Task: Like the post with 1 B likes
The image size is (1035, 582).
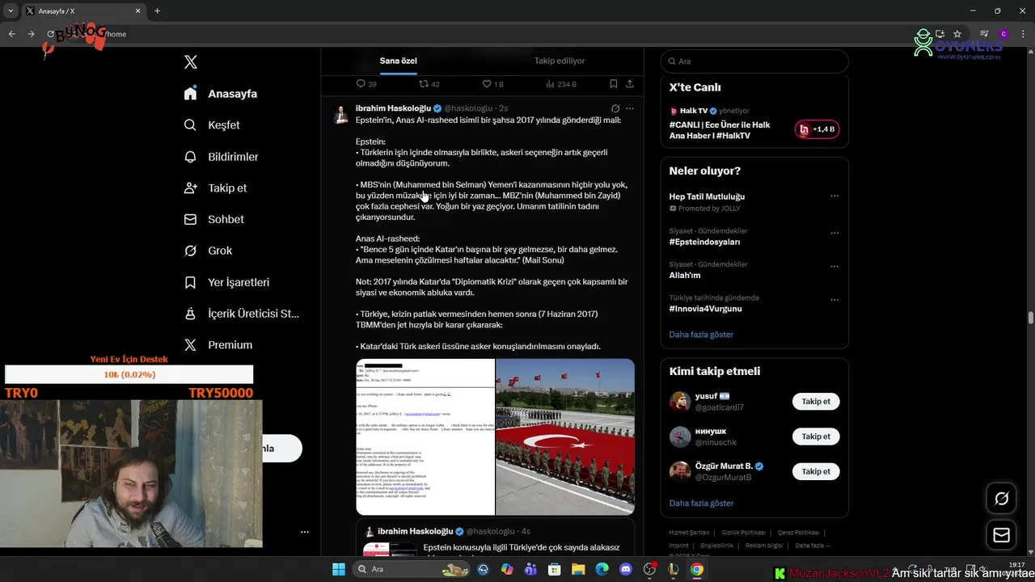Action: click(487, 84)
